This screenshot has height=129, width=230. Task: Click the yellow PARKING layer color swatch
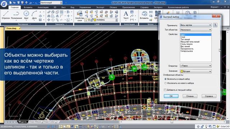pyautogui.click(x=95, y=20)
